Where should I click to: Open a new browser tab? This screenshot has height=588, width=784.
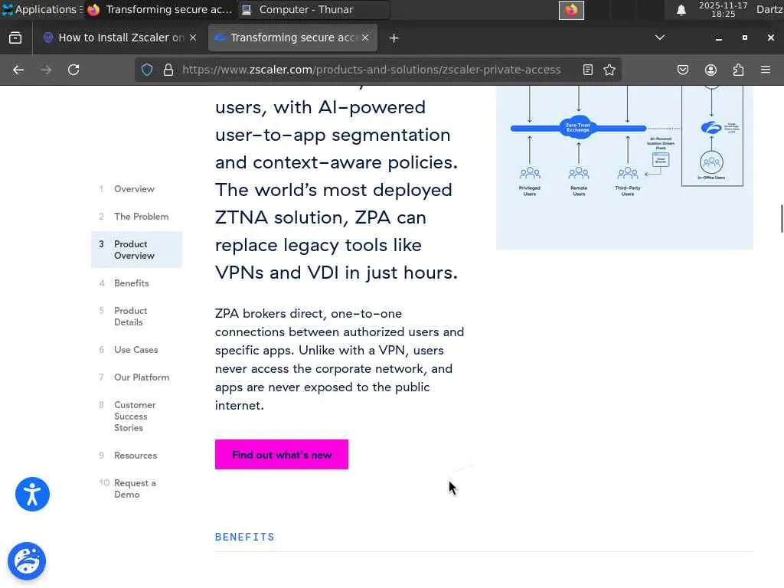pyautogui.click(x=394, y=38)
